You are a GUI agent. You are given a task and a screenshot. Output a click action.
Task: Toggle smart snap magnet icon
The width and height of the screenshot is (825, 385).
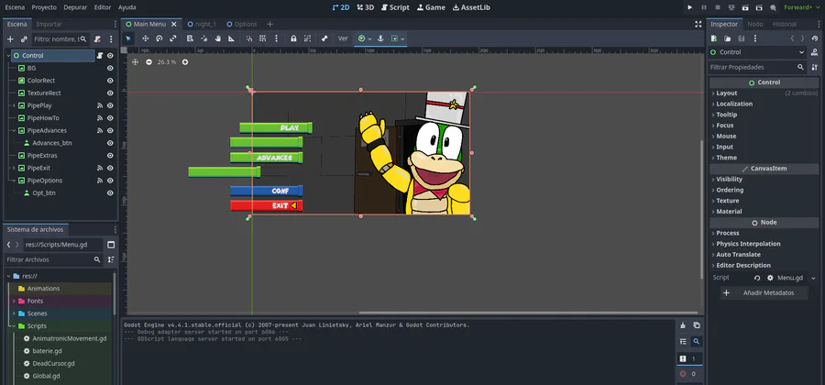(248, 38)
